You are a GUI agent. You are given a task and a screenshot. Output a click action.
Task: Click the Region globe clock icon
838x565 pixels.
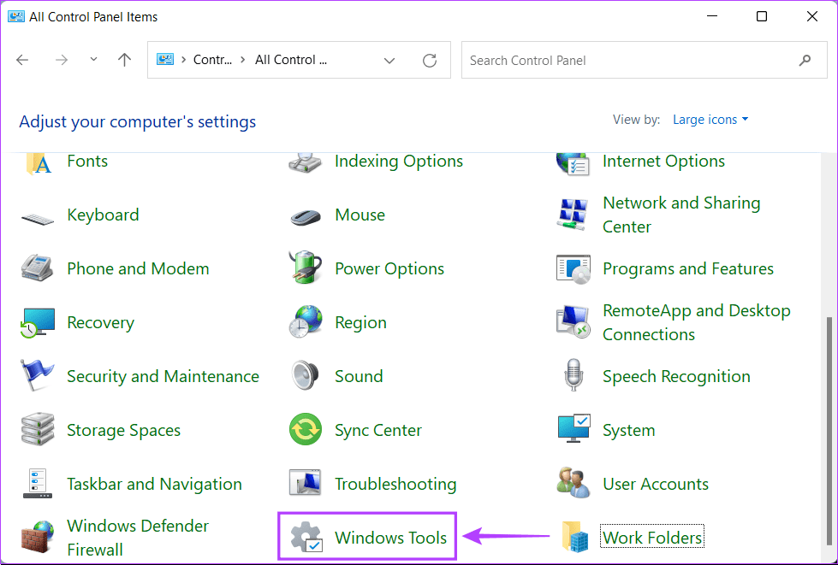tap(305, 322)
